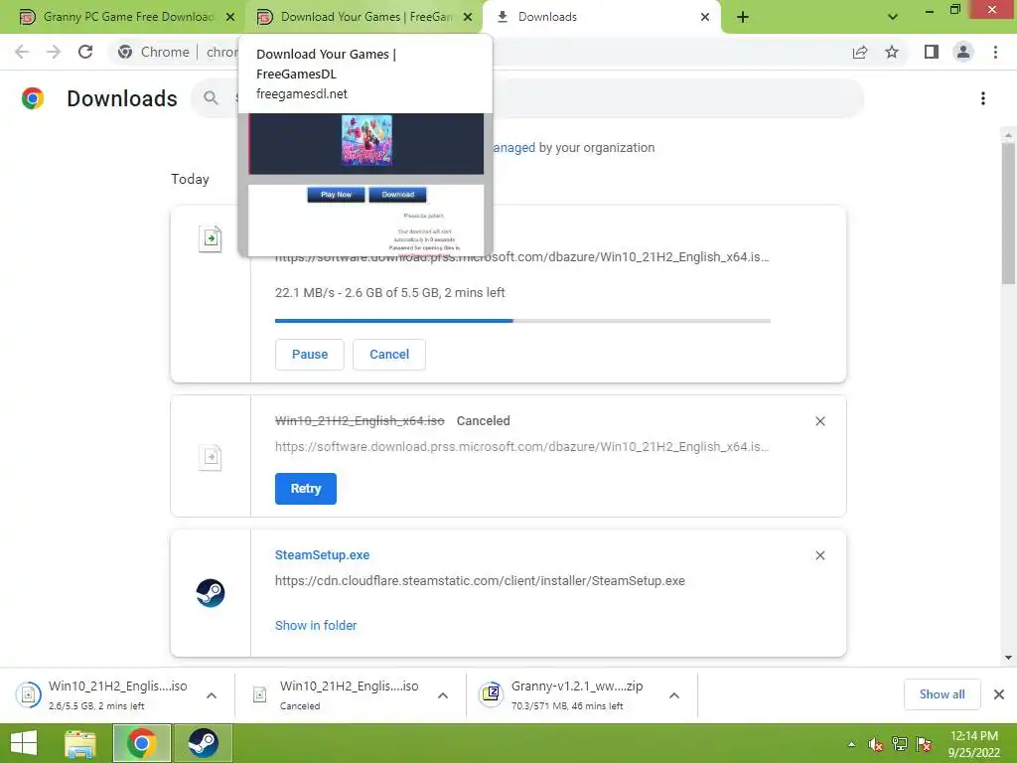Click the managed by your organization link
Viewport: 1017px width, 763px height.
(514, 148)
